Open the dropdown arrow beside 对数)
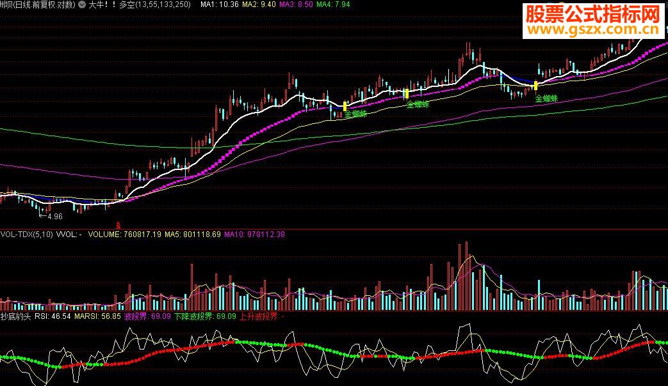The height and width of the screenshot is (386, 668). click(82, 4)
